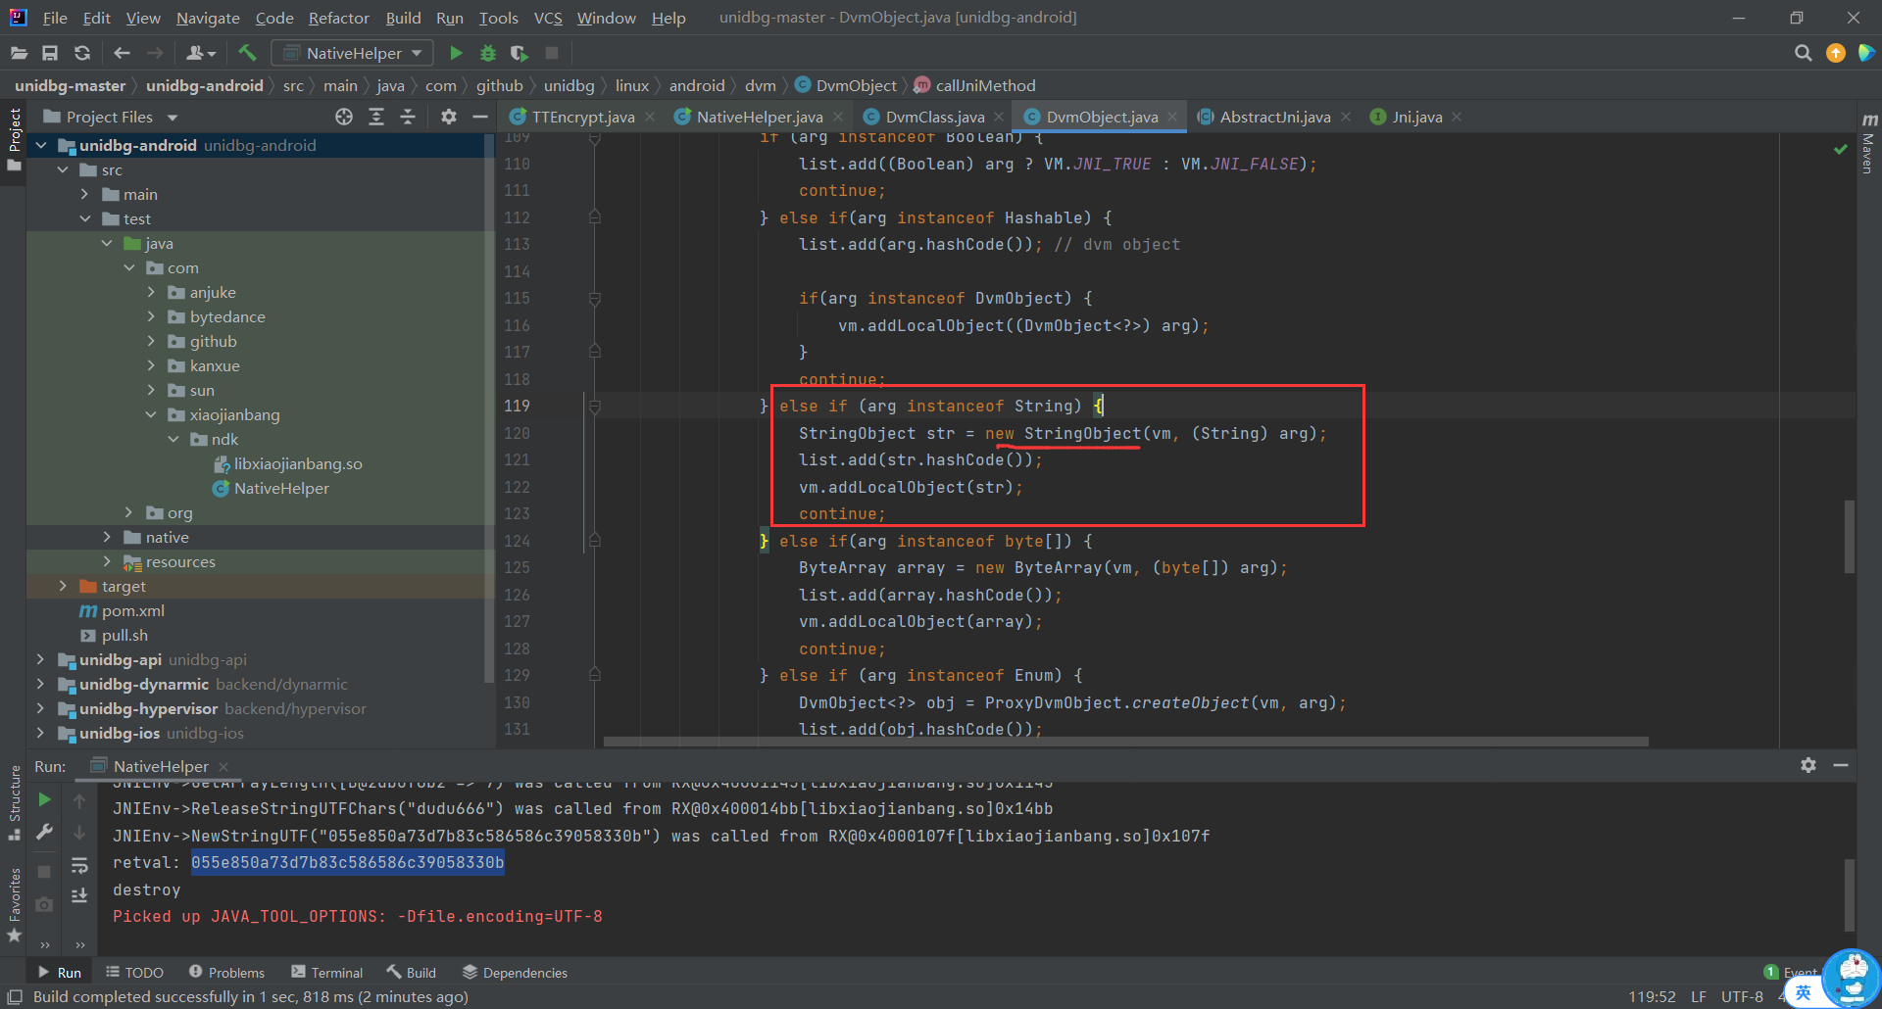Screen dimensions: 1882x1009
Task: Start debugging with the bug icon
Action: [488, 53]
